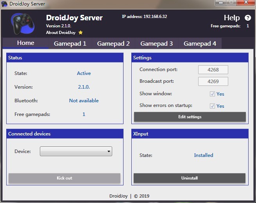Click the title bar DroidJoy app icon

click(4, 4)
